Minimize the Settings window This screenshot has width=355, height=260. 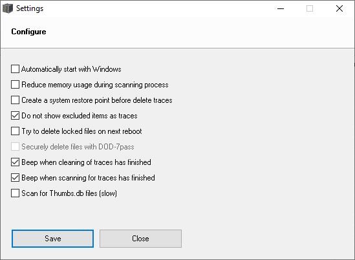tap(281, 8)
